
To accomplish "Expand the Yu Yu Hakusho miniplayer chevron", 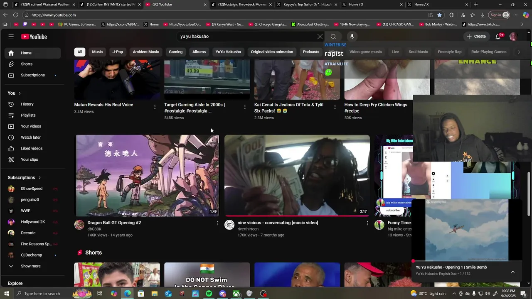I will 512,272.
